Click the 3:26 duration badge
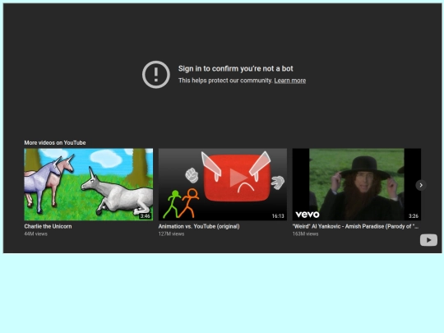Image resolution: width=444 pixels, height=333 pixels. [414, 216]
